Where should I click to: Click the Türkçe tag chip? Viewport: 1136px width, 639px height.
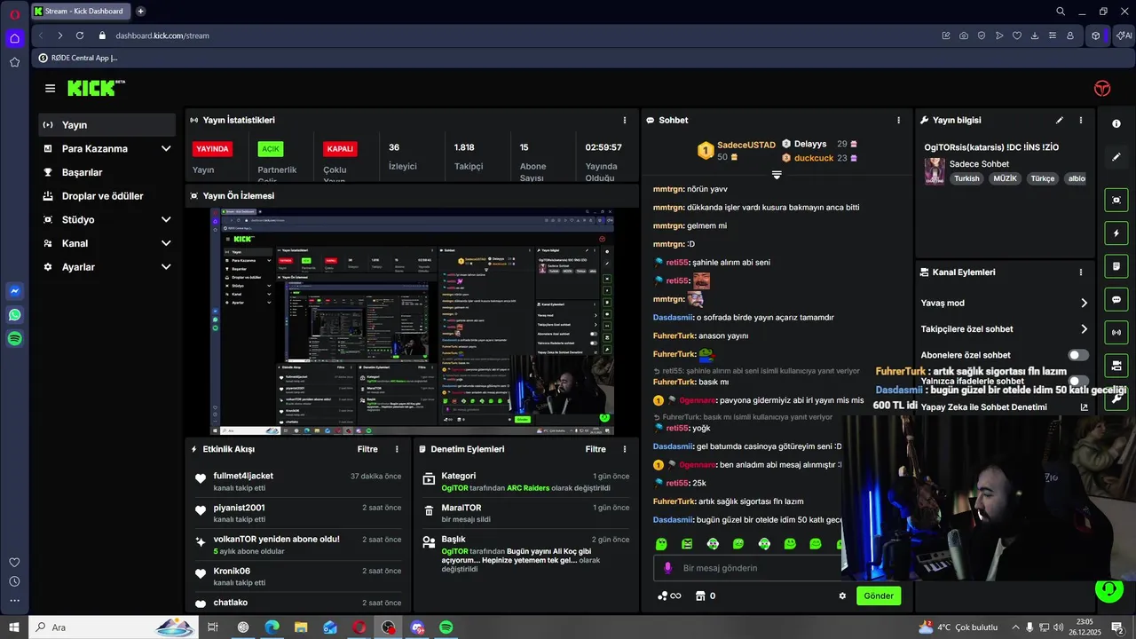[1042, 178]
